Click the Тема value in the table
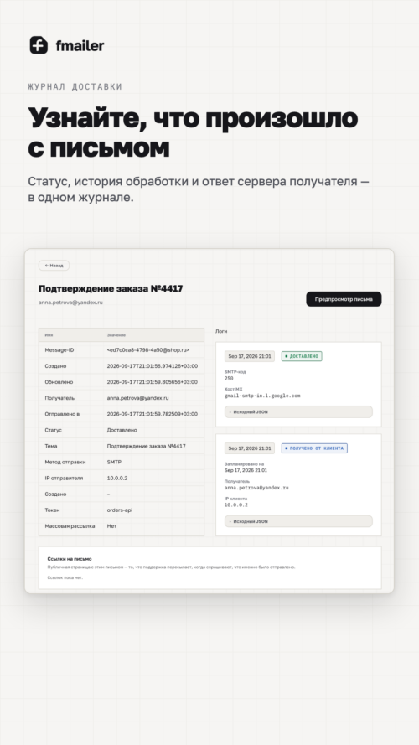 [147, 446]
